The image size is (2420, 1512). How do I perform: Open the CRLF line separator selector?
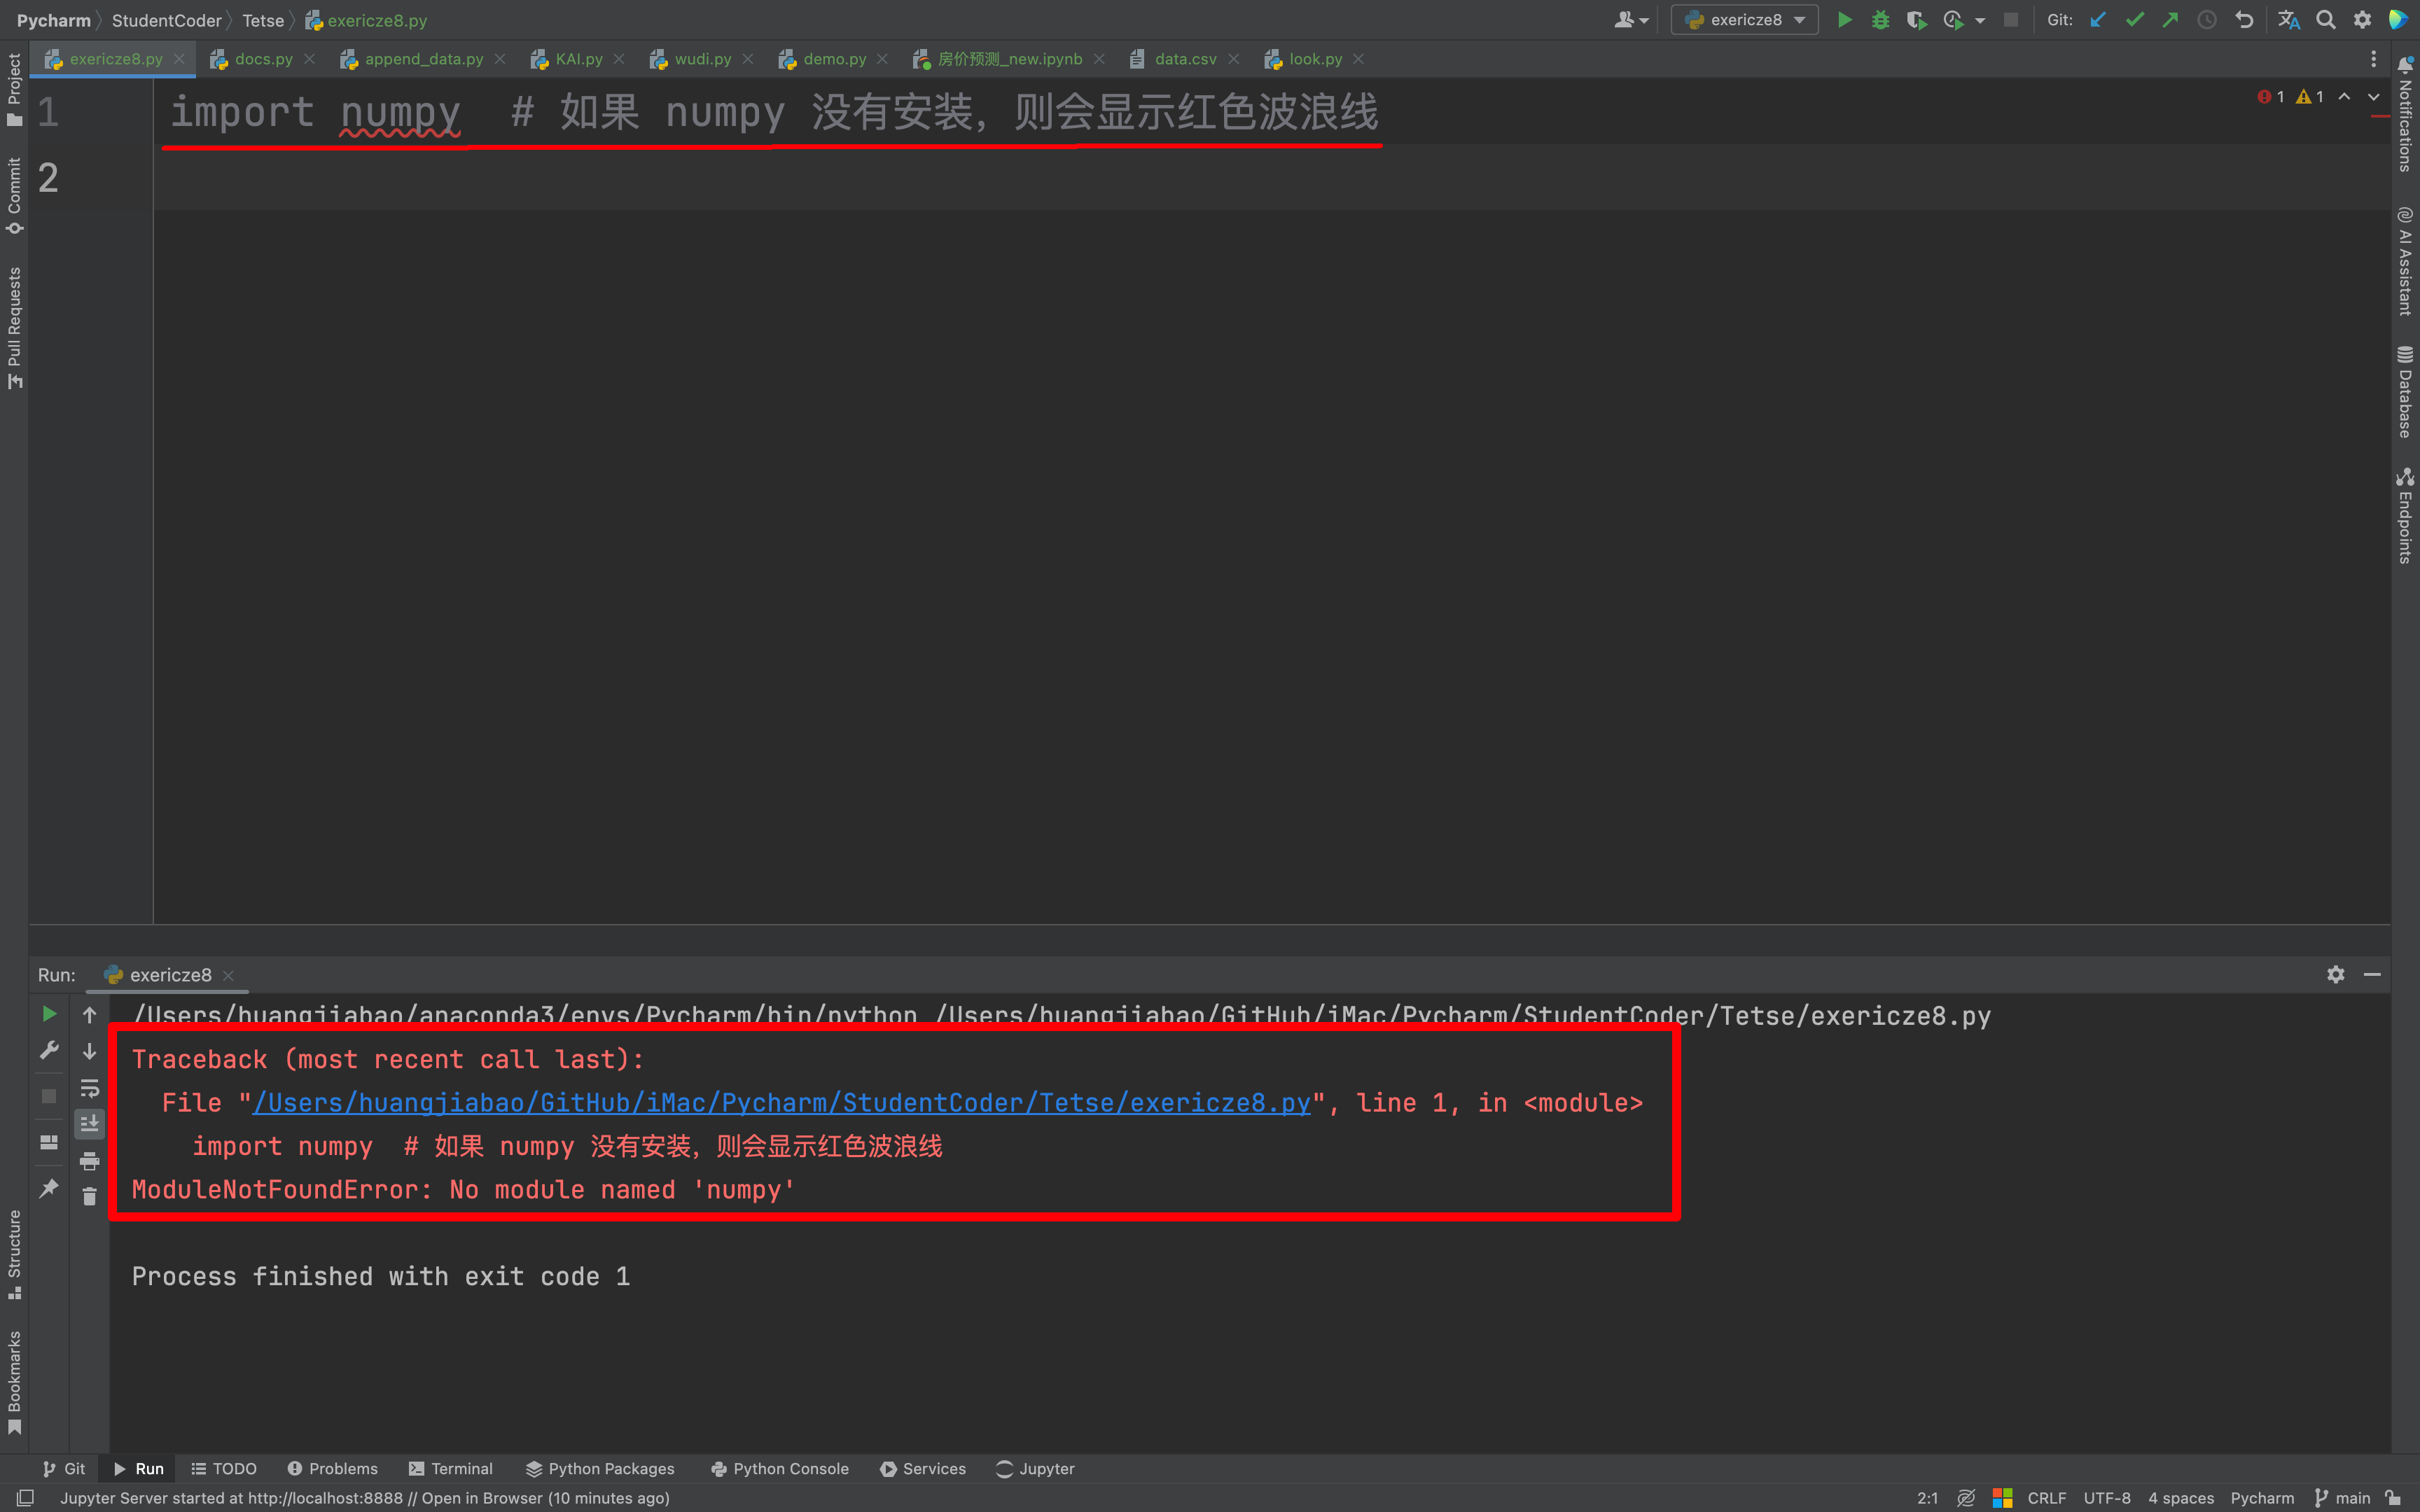coord(2046,1498)
